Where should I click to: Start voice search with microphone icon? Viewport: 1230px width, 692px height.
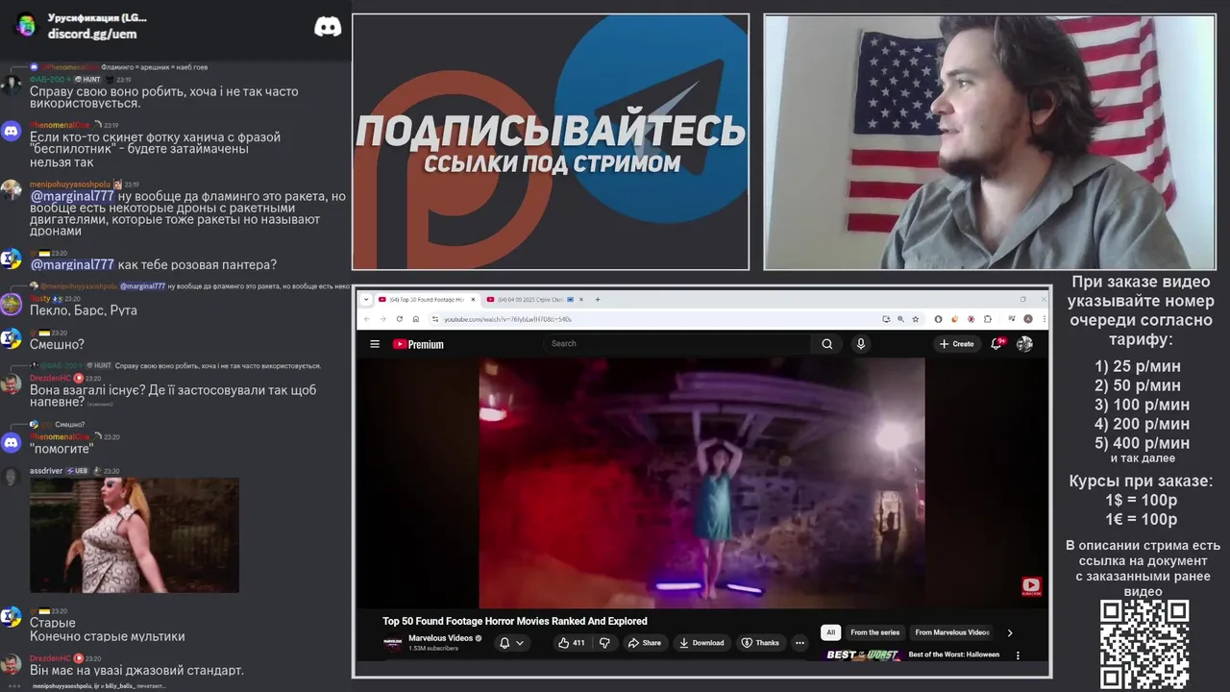[861, 344]
